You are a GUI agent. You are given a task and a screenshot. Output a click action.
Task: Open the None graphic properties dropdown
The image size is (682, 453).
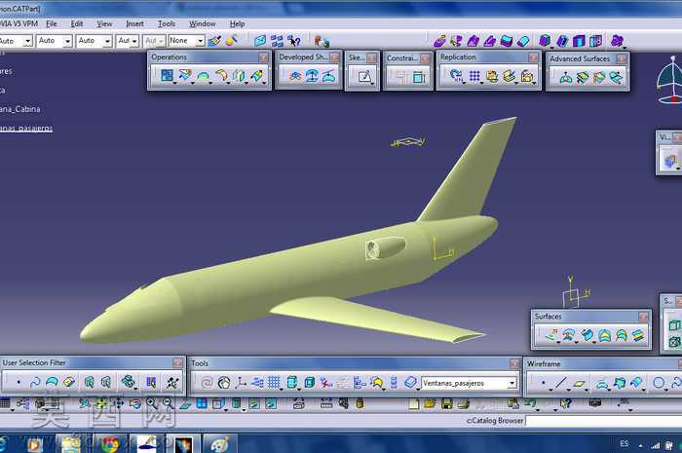[x=200, y=41]
